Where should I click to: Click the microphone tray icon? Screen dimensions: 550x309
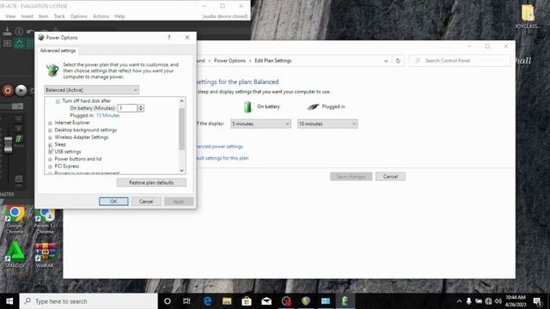click(468, 301)
